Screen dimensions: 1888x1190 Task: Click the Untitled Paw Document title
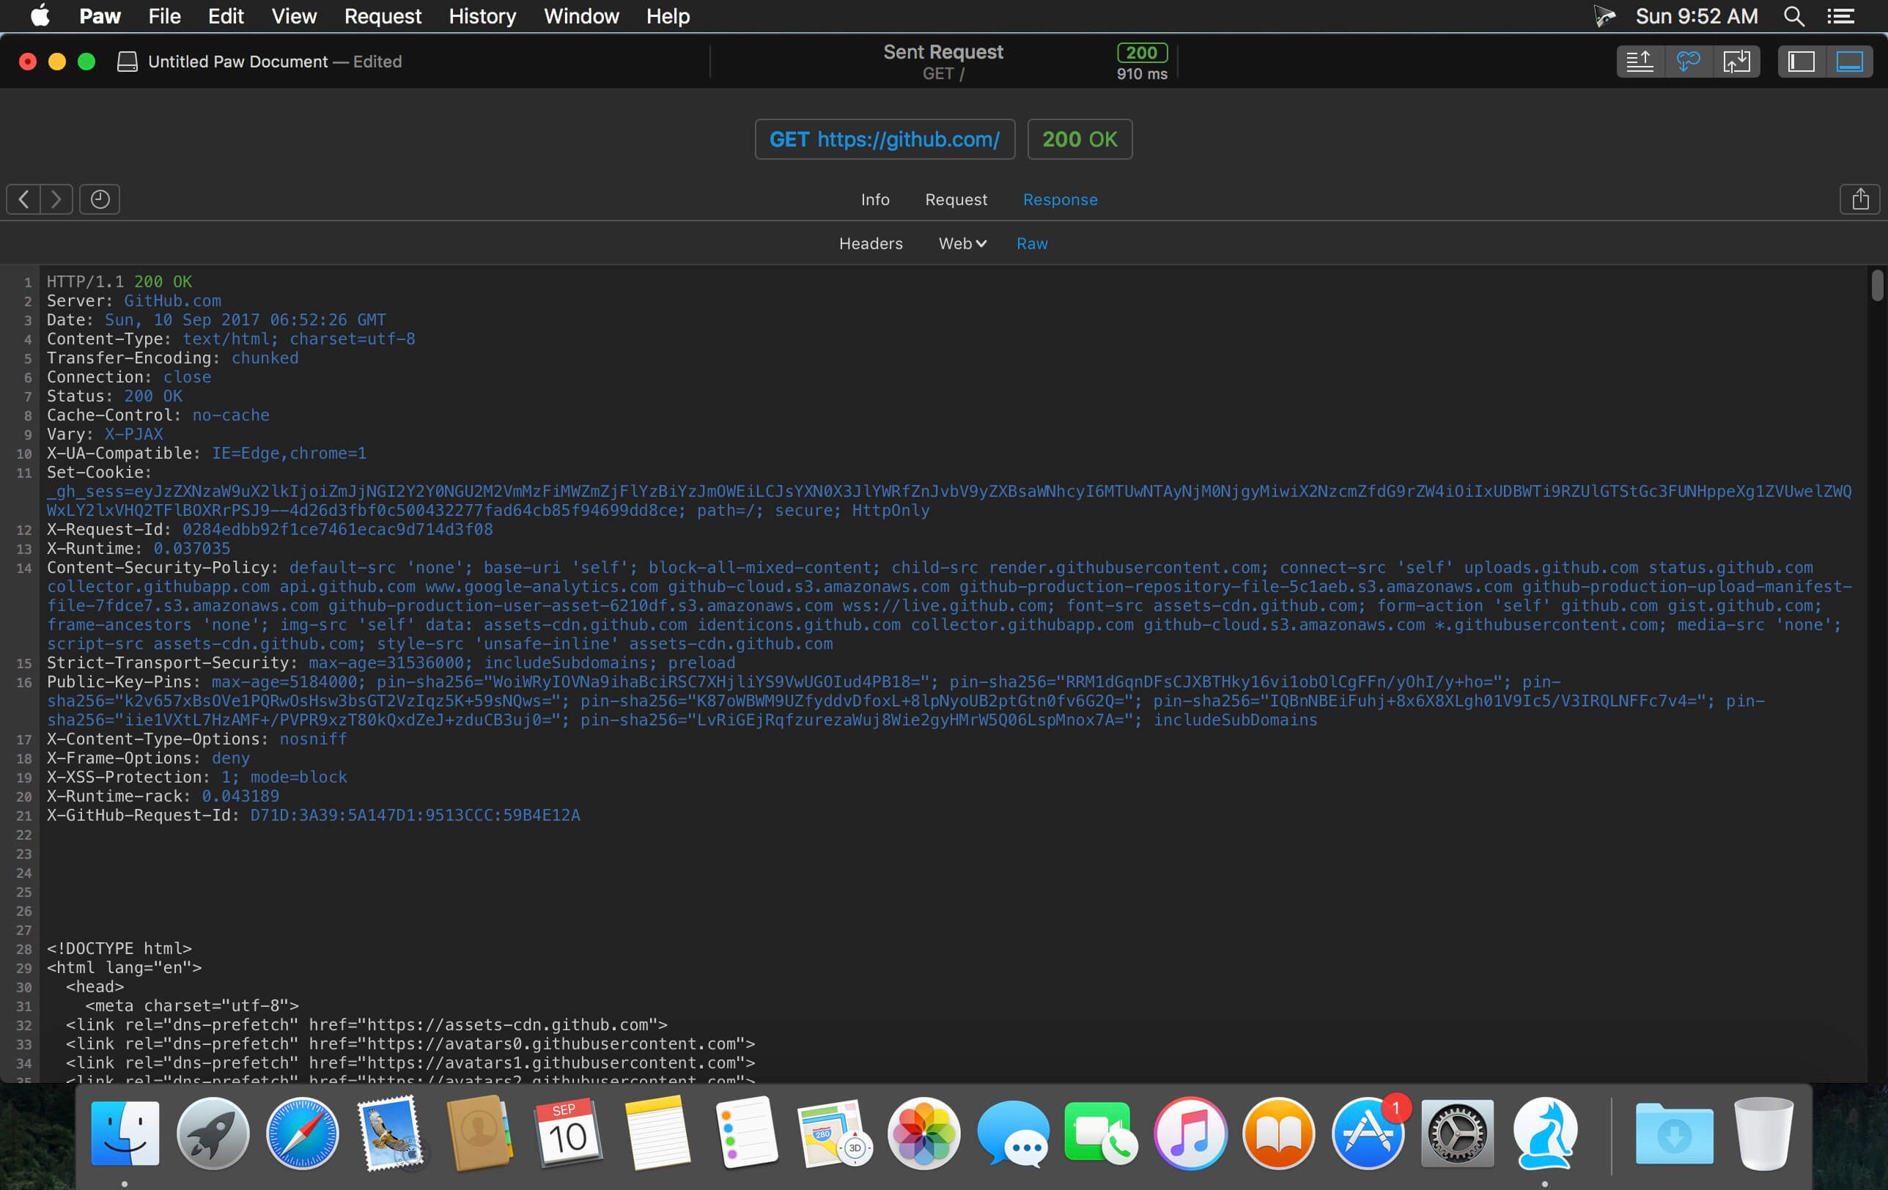pos(237,62)
